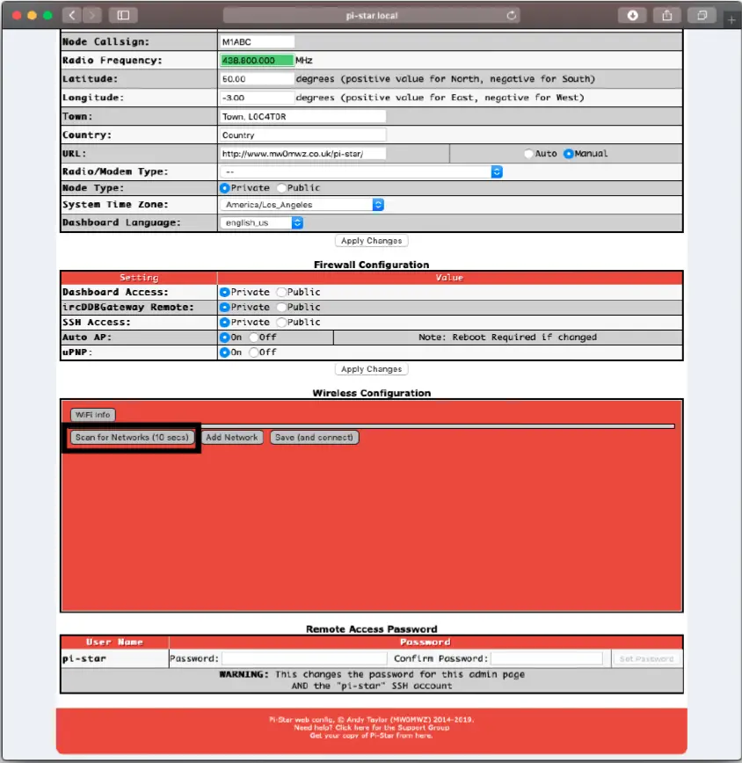Set ircDDBGateway Remote to Private
The height and width of the screenshot is (763, 742).
224,307
